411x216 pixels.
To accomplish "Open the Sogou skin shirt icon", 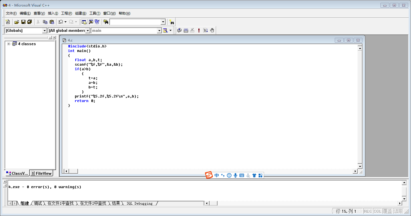I will (x=254, y=176).
